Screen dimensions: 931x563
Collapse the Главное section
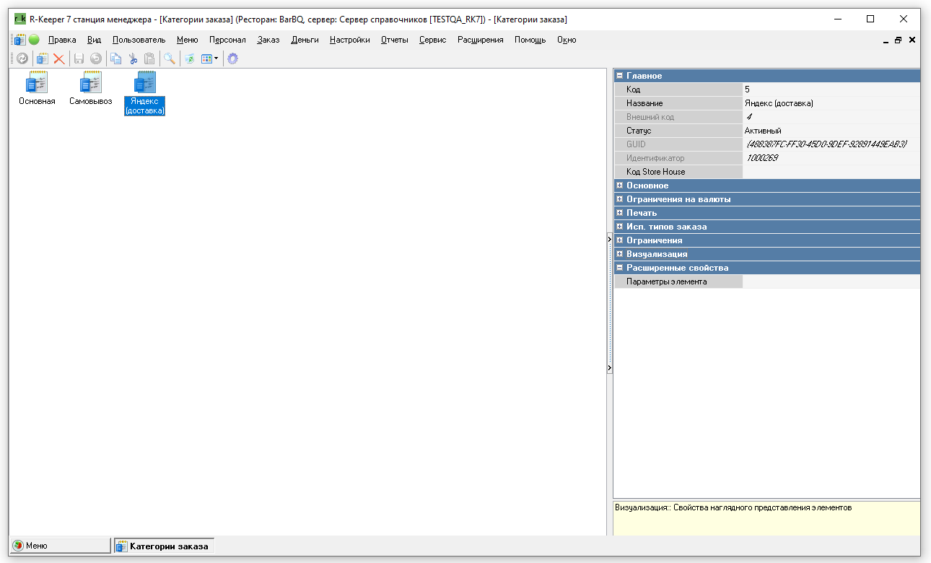pyautogui.click(x=619, y=76)
